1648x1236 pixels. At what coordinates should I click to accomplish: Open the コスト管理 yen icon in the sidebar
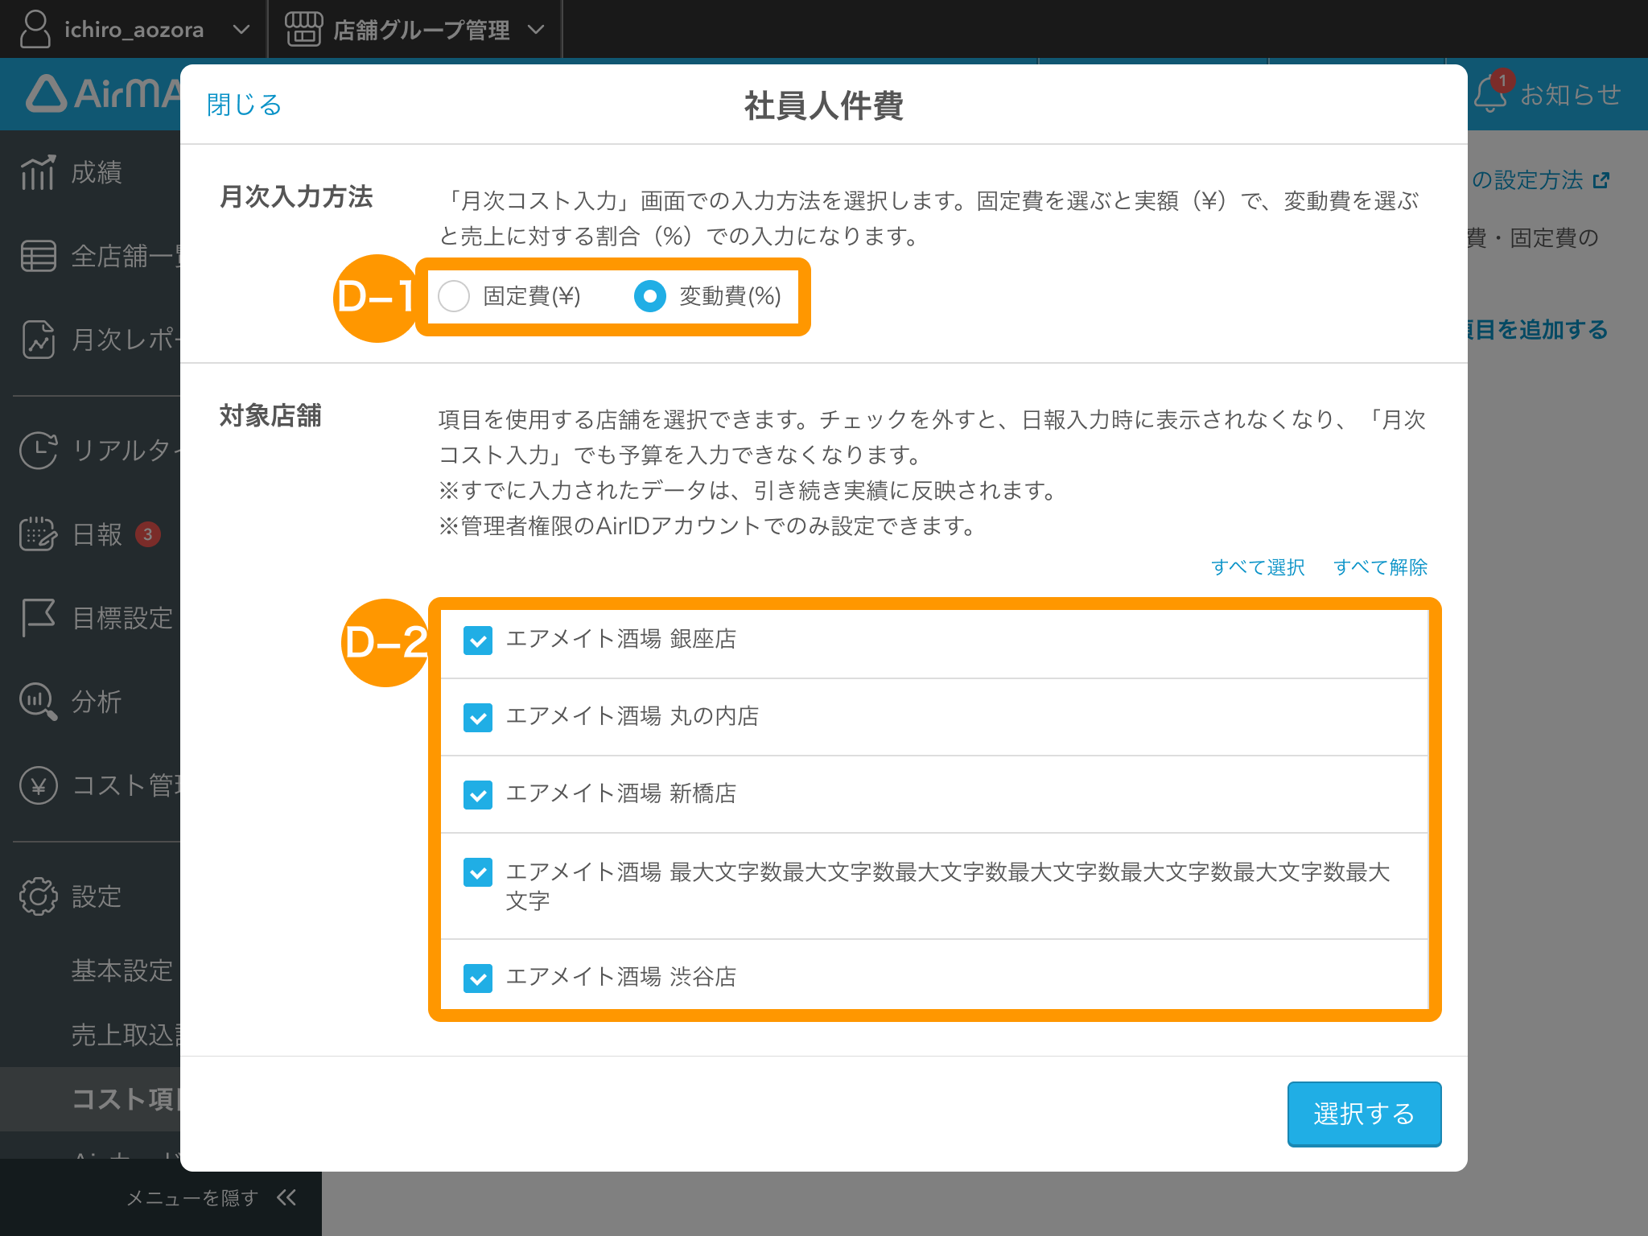[x=38, y=785]
